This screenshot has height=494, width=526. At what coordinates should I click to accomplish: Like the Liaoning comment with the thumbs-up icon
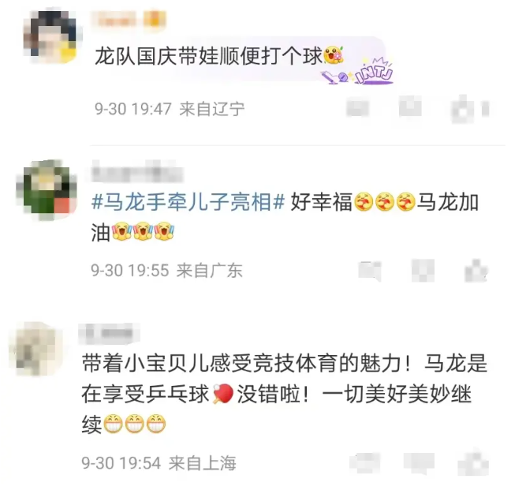point(464,109)
